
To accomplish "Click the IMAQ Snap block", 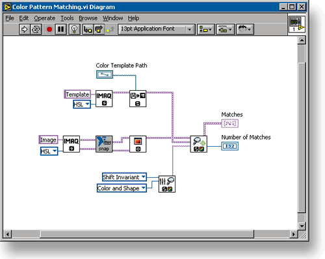I will tap(104, 144).
